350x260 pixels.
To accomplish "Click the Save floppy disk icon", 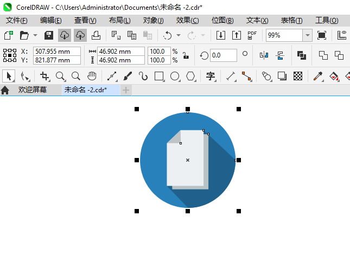I will click(x=49, y=35).
